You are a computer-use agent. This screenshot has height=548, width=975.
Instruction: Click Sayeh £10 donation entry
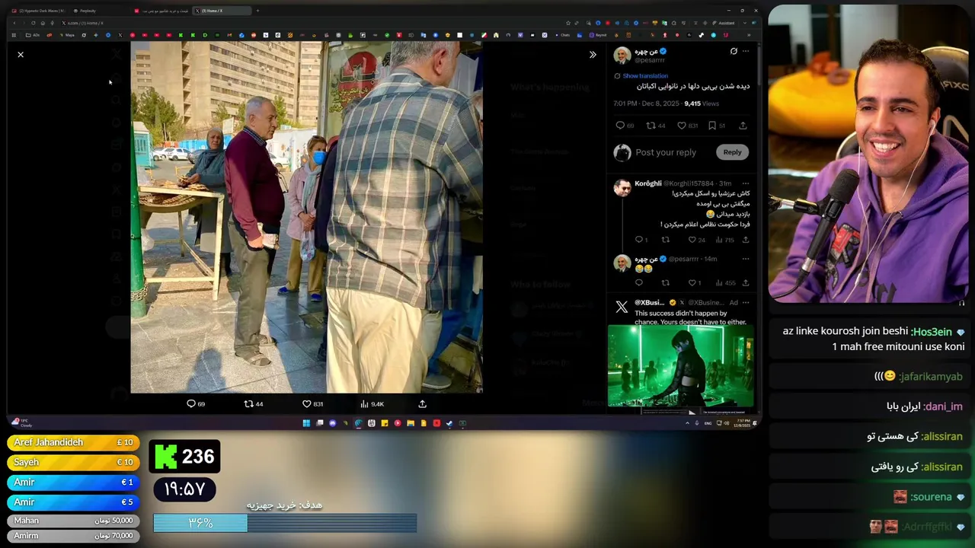[x=73, y=462]
